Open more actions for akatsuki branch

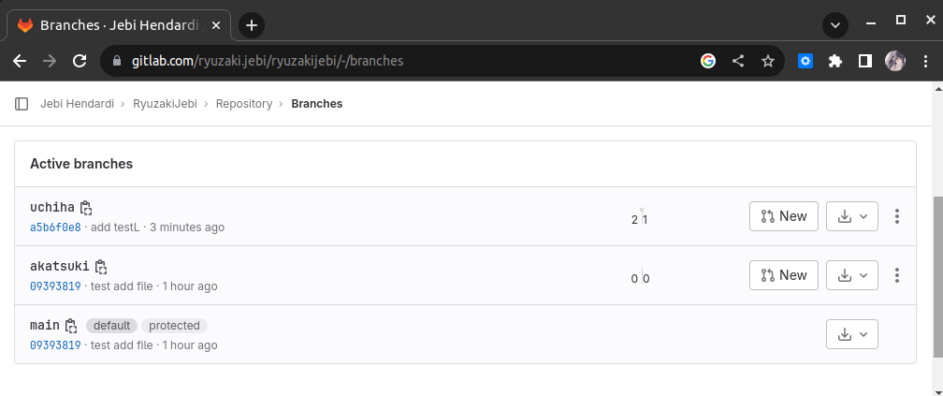896,275
